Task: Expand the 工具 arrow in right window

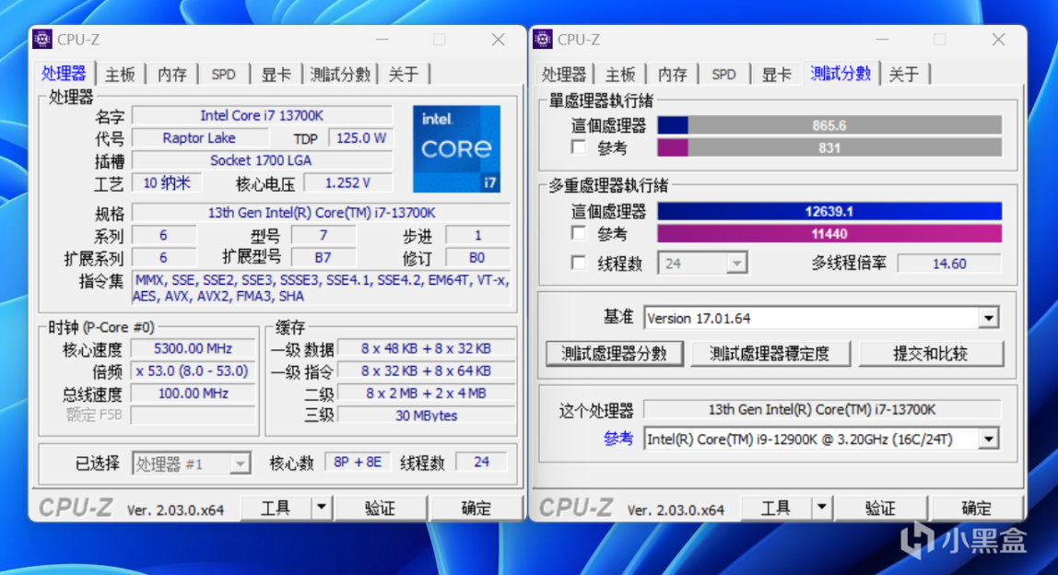Action: 822,508
